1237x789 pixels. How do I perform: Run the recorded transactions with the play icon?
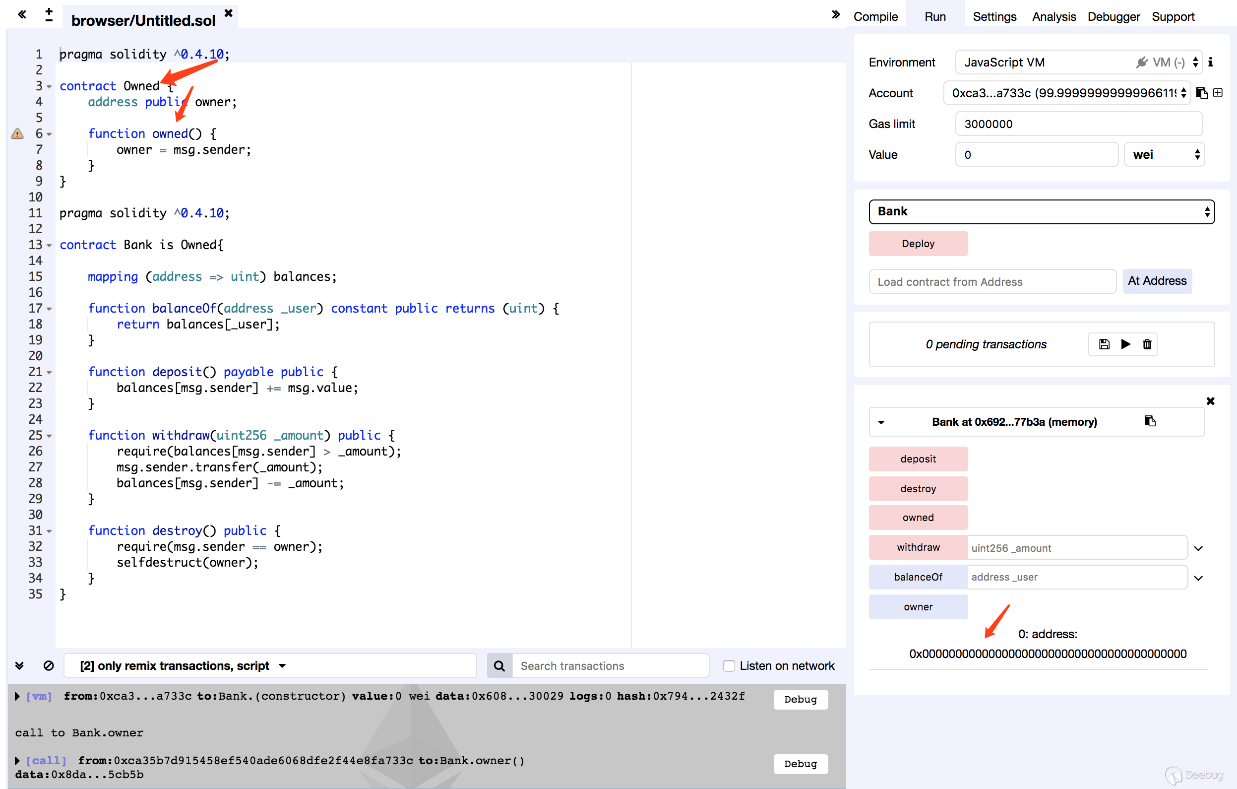pyautogui.click(x=1125, y=344)
